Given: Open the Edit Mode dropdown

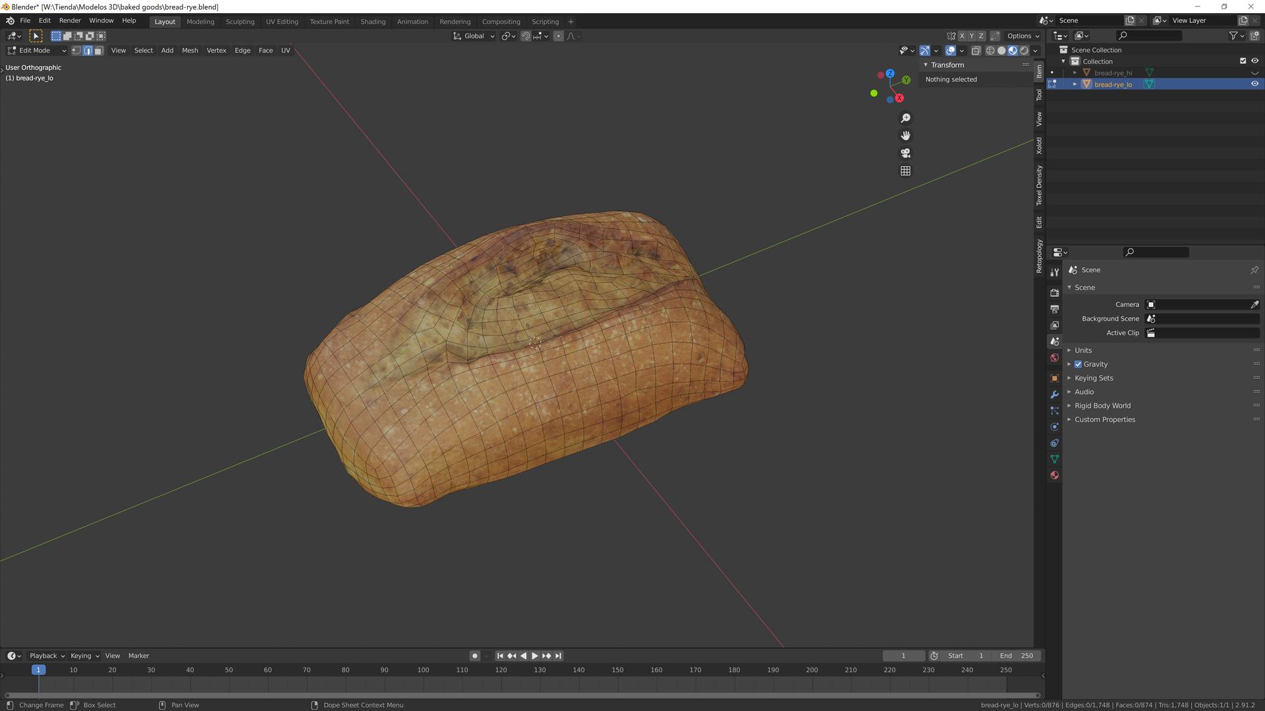Looking at the screenshot, I should click(37, 51).
